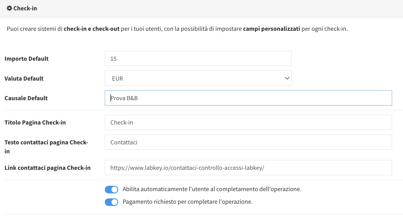Screen dimensions: 403x216
Task: Select the Titolo Pagina Check-in text box
Action: [x=248, y=122]
